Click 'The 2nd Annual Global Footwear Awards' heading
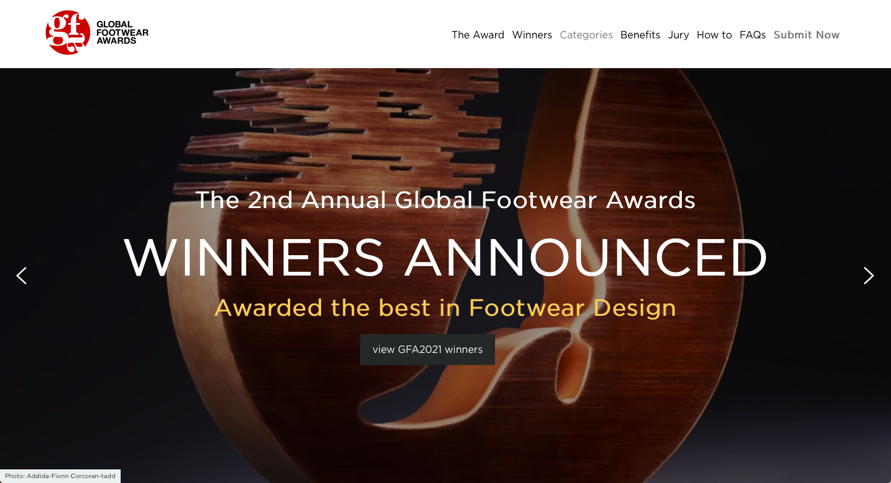 click(445, 200)
